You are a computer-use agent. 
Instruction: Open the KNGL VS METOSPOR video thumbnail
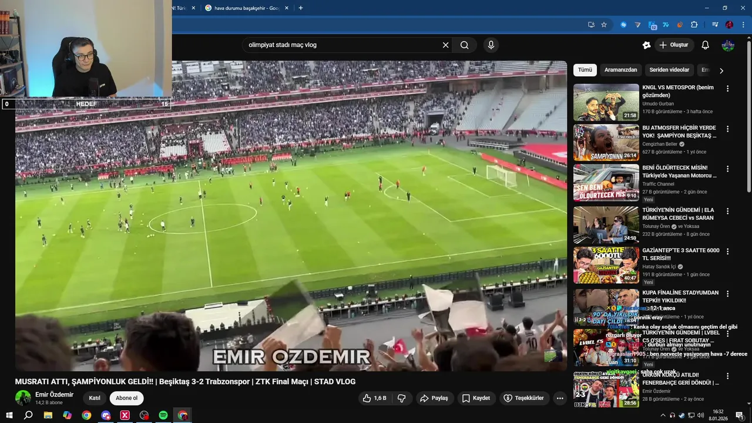point(606,102)
